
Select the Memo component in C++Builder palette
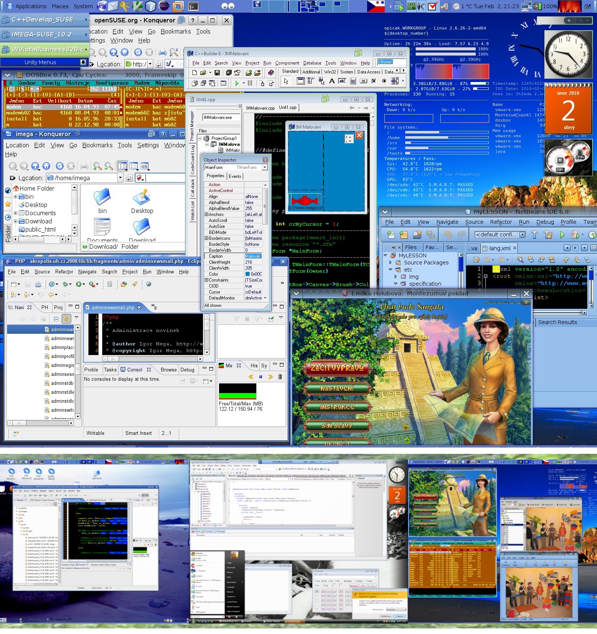click(x=353, y=81)
